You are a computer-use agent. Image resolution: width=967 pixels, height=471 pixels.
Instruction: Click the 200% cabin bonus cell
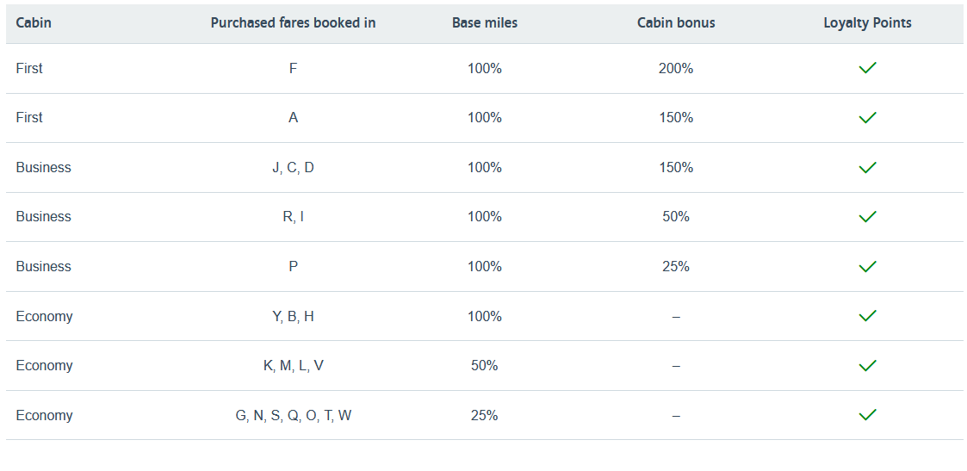[x=676, y=68]
